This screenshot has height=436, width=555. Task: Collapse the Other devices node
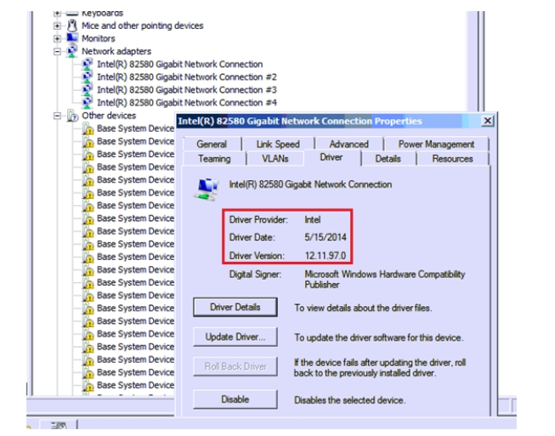pos(57,116)
